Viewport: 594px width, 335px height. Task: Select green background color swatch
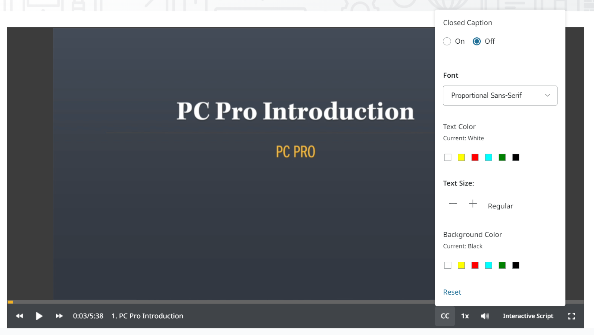502,265
